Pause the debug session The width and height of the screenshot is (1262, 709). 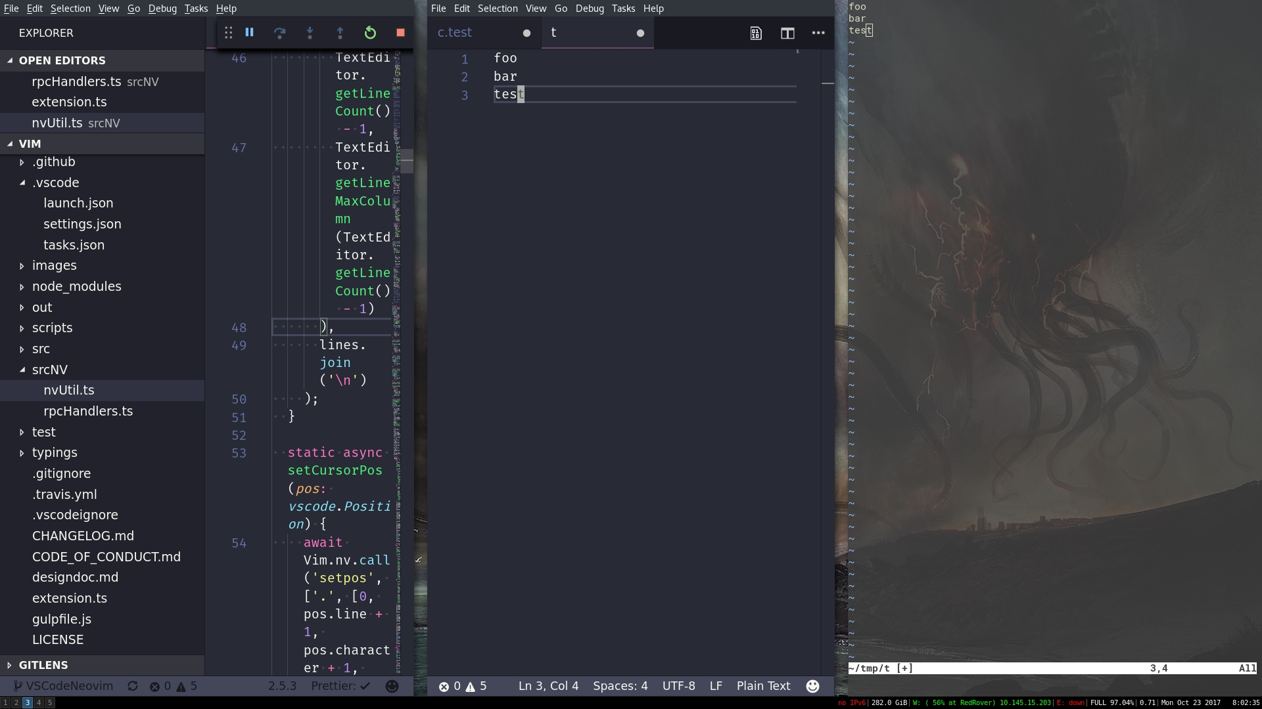pyautogui.click(x=250, y=32)
